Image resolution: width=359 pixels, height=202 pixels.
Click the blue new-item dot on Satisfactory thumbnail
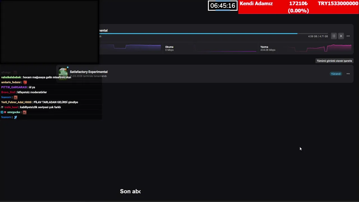pos(68,67)
